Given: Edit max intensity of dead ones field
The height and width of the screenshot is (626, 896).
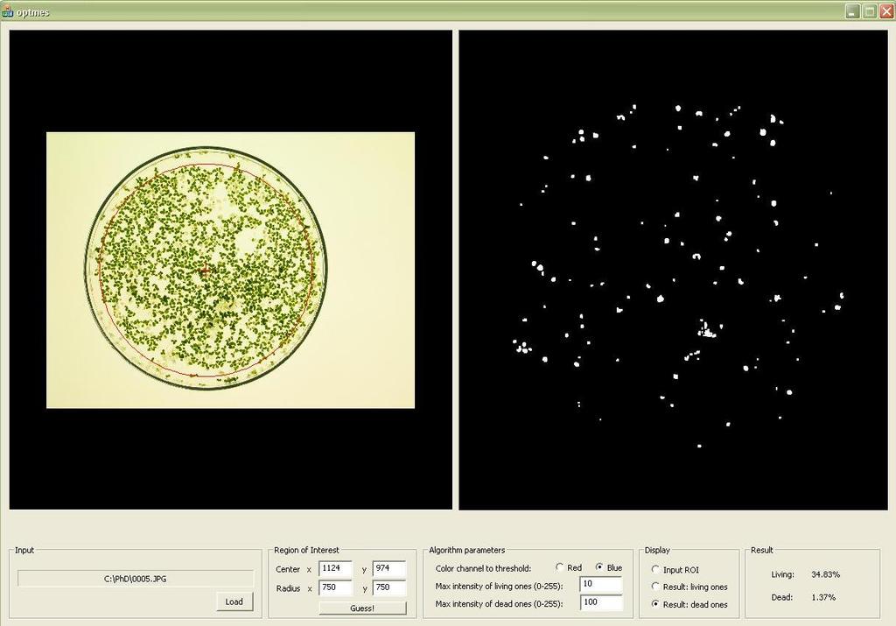Looking at the screenshot, I should click(600, 602).
